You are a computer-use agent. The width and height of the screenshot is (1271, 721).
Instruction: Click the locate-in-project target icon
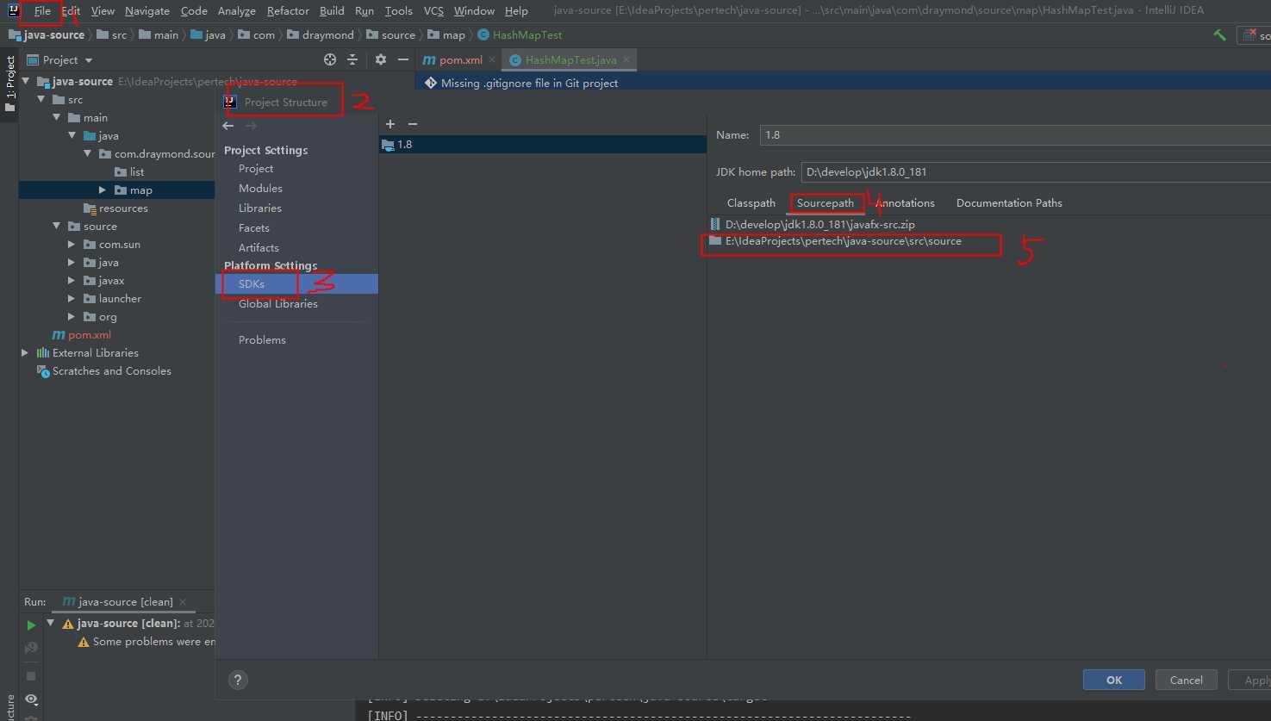point(329,60)
